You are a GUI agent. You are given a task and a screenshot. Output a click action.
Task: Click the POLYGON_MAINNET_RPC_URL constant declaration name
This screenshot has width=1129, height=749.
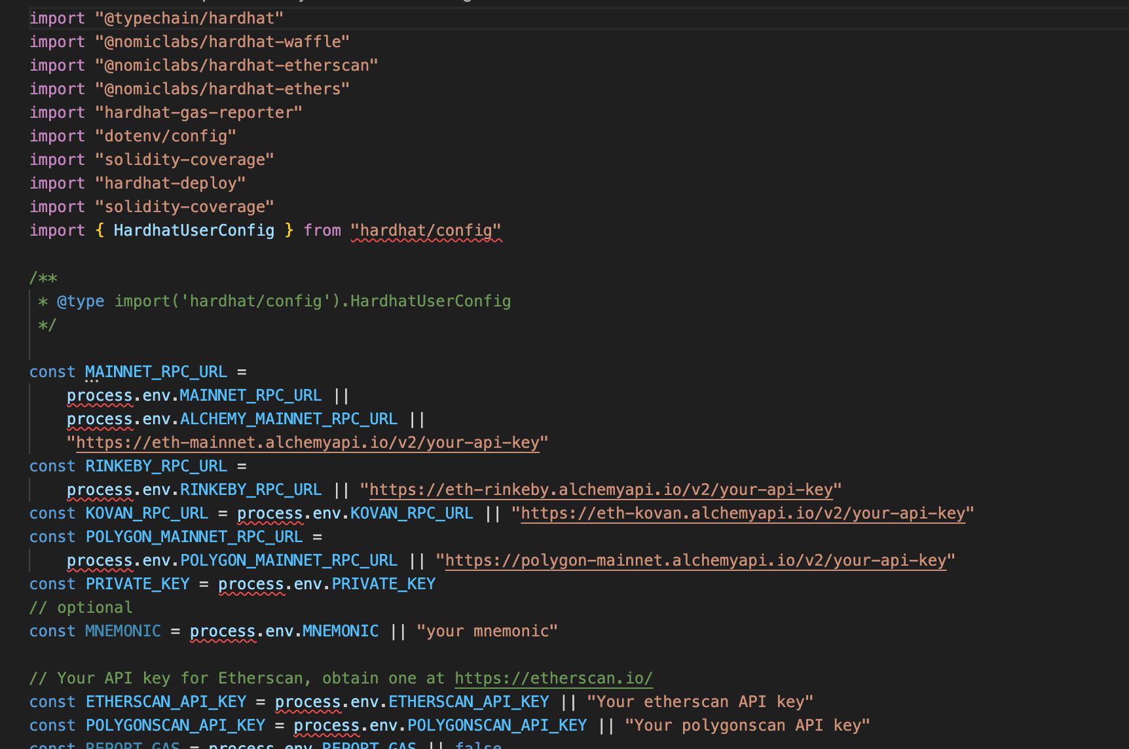[x=194, y=537]
